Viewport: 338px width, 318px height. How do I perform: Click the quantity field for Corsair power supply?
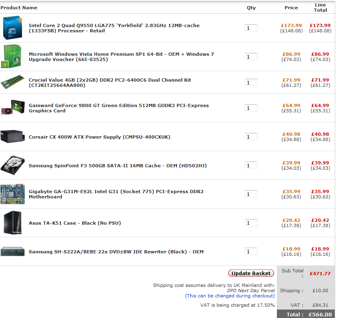tap(251, 137)
